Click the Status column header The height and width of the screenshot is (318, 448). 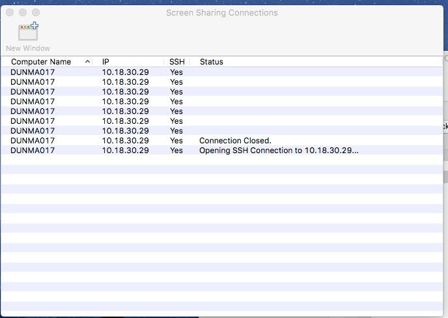coord(212,62)
